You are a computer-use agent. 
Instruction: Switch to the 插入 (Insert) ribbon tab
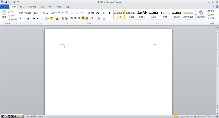[22, 6]
